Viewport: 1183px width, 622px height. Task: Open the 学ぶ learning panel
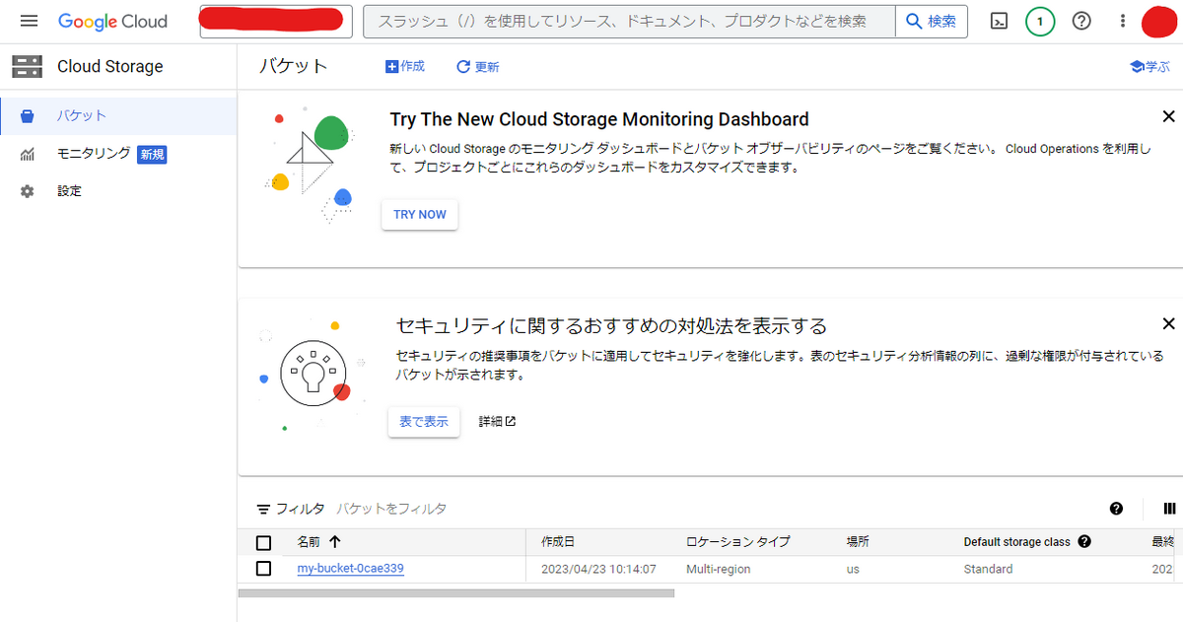(x=1149, y=67)
